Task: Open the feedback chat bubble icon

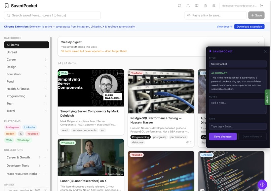Action: (180, 6)
